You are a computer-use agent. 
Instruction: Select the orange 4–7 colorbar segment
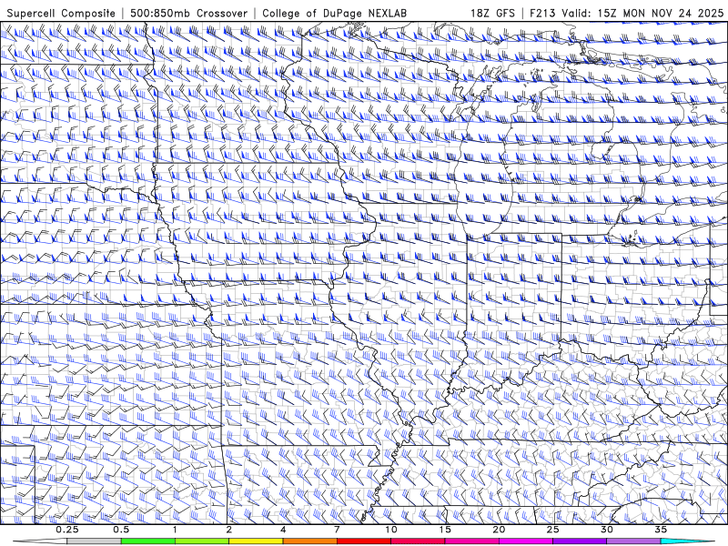tap(309, 541)
